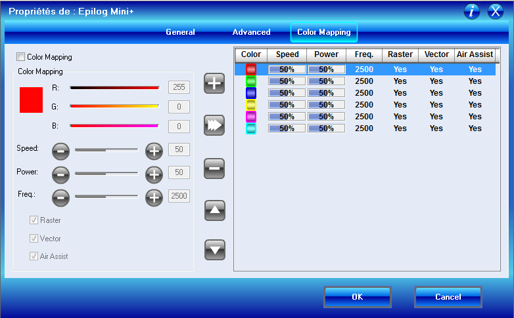Click the Vector column header
The height and width of the screenshot is (318, 514).
click(x=436, y=54)
